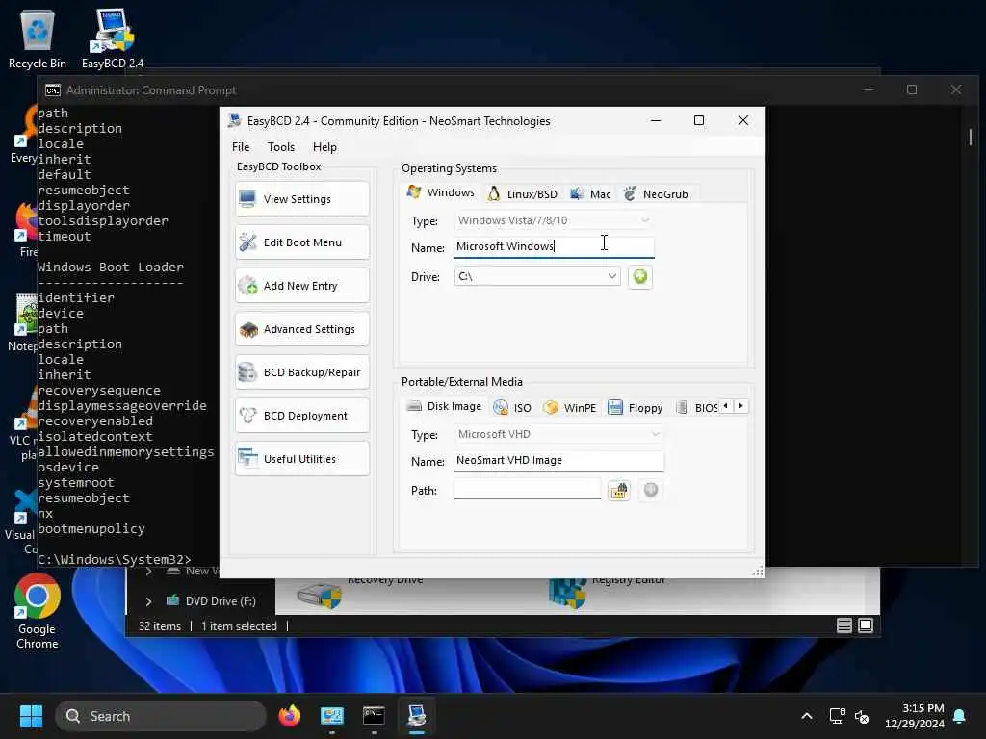The image size is (986, 739).
Task: Open the Windows Start menu
Action: click(31, 716)
